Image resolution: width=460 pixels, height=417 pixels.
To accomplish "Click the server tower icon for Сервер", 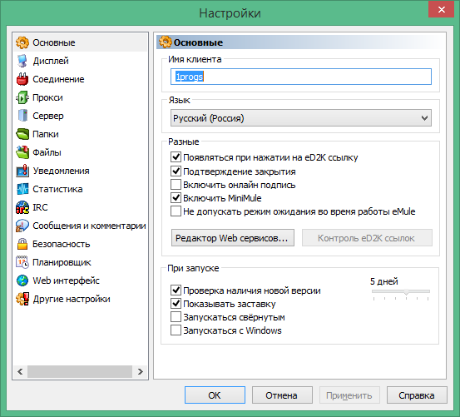I will point(22,116).
